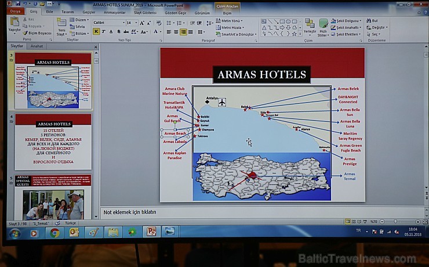429x267 pixels.
Task: Select the five-point star shape
Action: (x=294, y=34)
